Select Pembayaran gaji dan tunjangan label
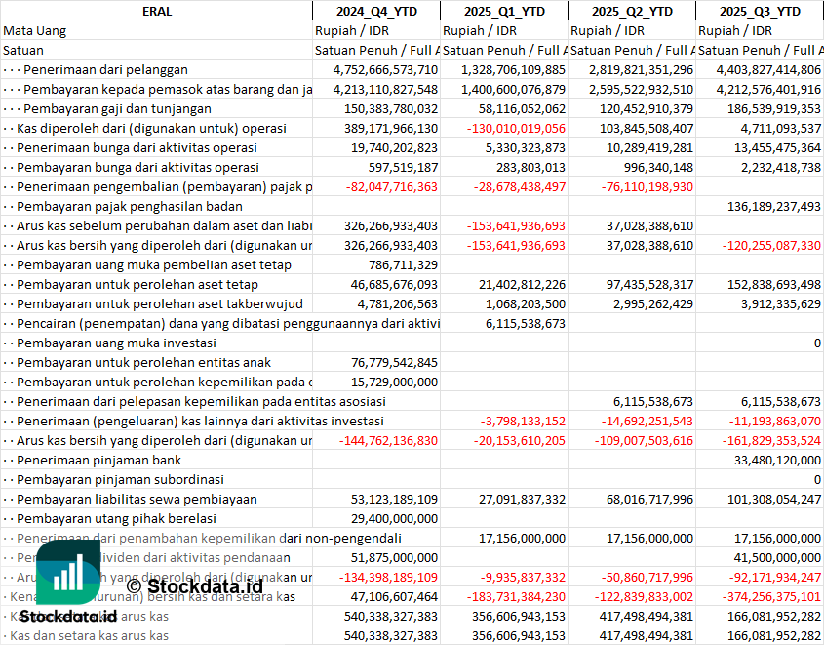 [117, 109]
